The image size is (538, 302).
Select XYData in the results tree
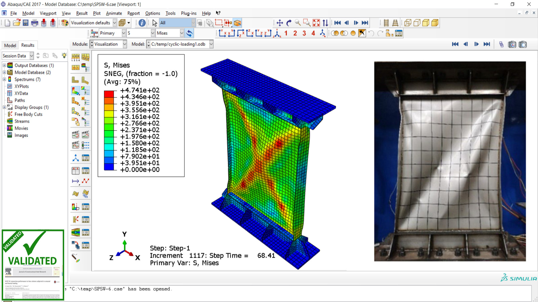click(x=21, y=93)
